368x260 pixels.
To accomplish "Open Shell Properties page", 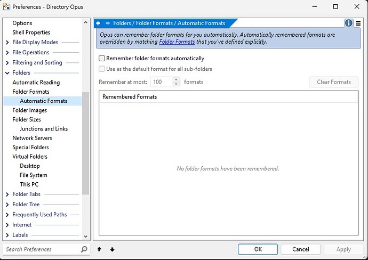I will click(31, 32).
